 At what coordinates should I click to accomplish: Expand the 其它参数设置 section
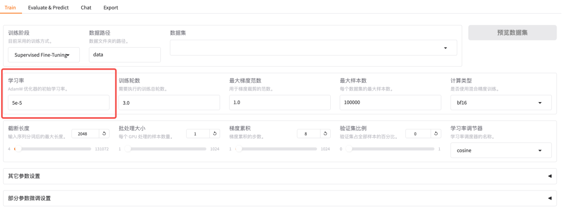pyautogui.click(x=280, y=176)
